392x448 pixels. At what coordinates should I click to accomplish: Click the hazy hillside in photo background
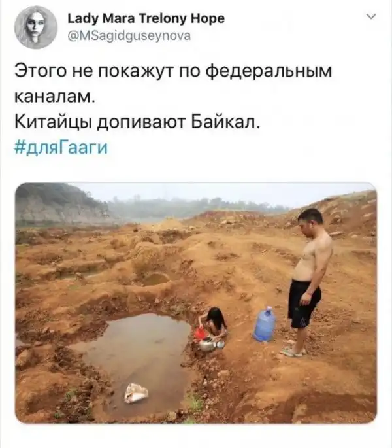pos(61,203)
